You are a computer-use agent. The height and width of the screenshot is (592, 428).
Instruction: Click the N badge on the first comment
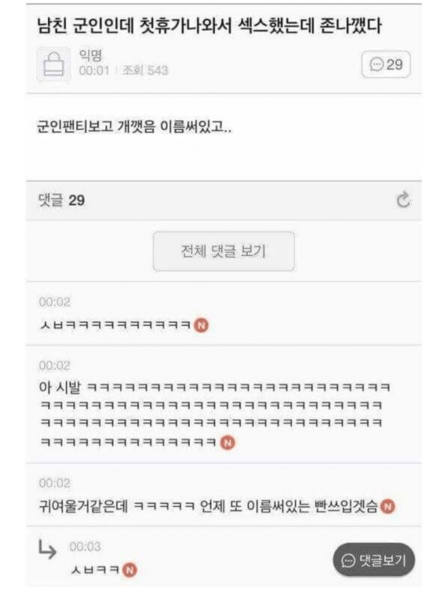point(201,325)
